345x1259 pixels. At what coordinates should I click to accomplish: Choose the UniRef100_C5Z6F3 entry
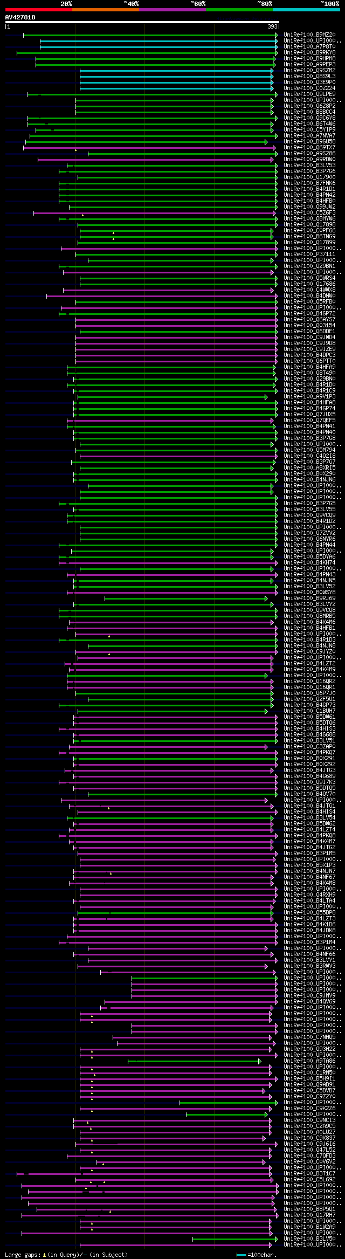[x=309, y=213]
